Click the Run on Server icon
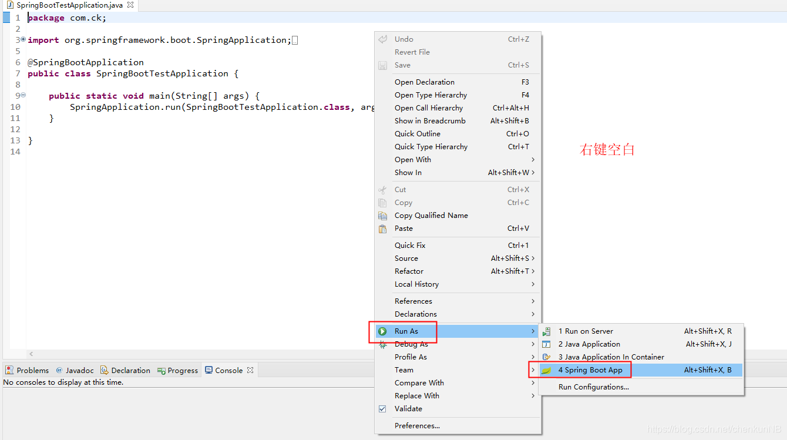 click(547, 331)
